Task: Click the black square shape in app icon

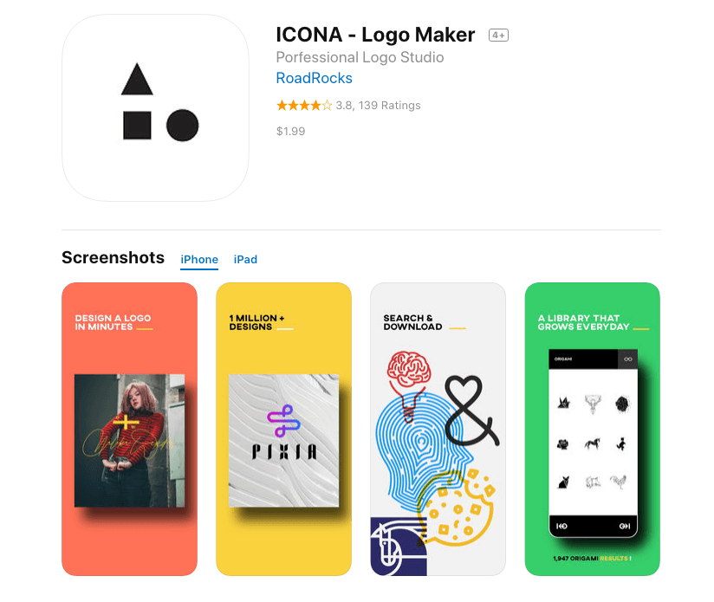Action: (137, 125)
